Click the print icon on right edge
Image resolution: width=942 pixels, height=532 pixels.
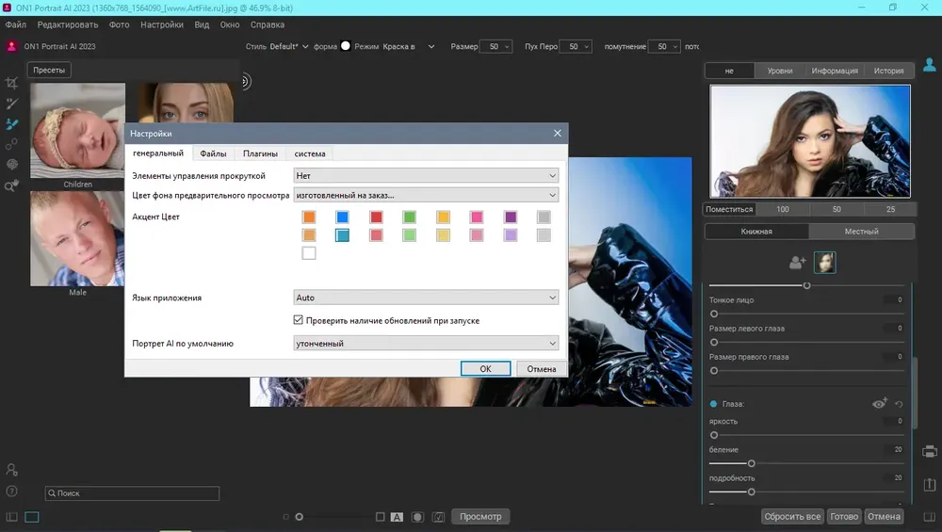tap(929, 451)
